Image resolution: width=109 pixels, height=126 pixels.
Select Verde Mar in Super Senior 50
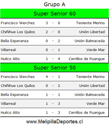[x=95, y=104]
